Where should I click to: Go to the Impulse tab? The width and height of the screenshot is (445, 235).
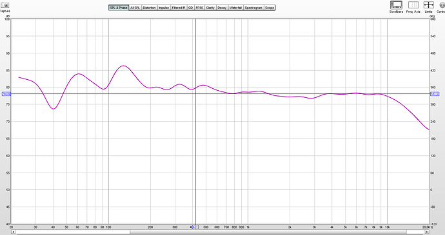coord(164,8)
